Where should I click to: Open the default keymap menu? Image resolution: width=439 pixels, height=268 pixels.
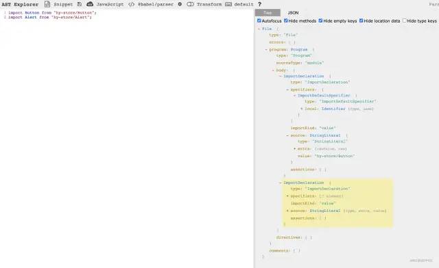click(244, 4)
